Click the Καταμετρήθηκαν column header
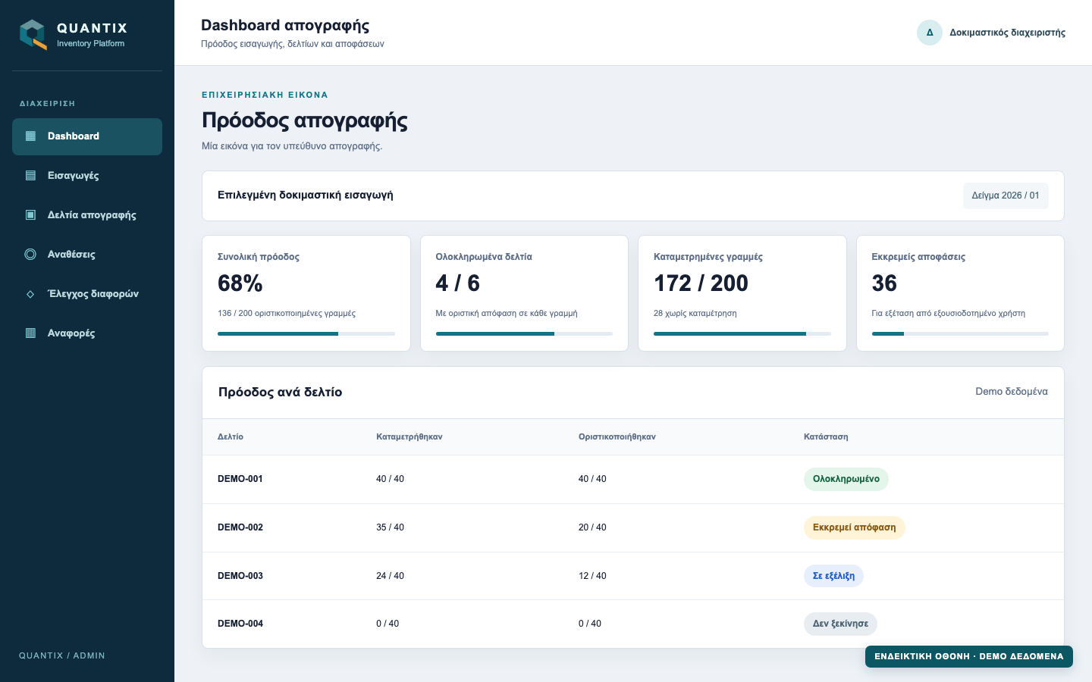 click(409, 437)
